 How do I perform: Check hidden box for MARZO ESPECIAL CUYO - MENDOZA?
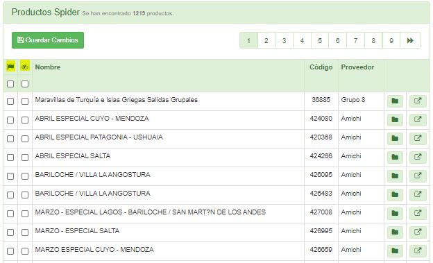pos(25,251)
